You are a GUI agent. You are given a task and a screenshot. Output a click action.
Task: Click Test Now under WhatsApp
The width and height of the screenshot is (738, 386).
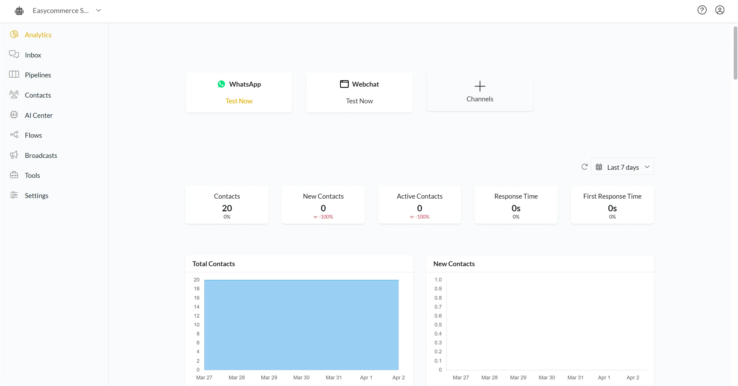tap(239, 101)
